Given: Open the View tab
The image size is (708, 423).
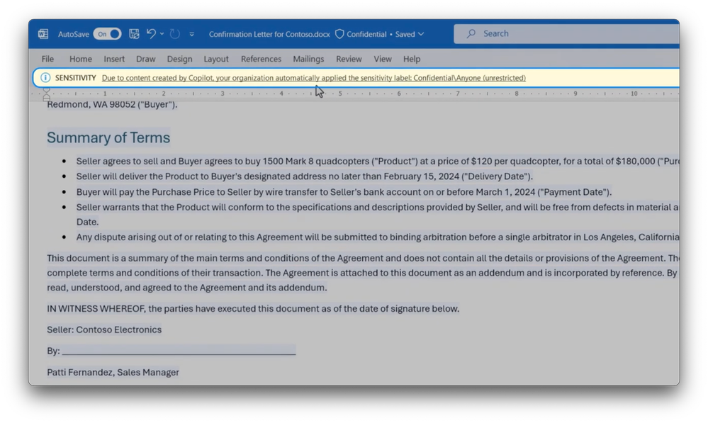Looking at the screenshot, I should [x=383, y=59].
